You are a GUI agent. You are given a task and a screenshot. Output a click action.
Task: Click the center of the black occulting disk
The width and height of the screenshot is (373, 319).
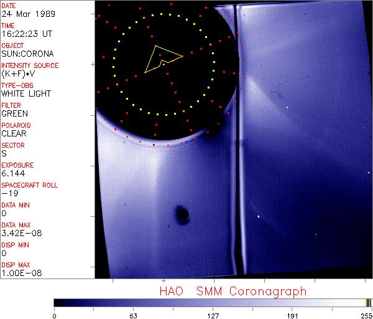[165, 64]
